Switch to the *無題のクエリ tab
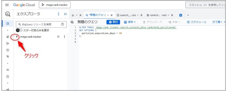228x93 pixels. tap(96, 15)
